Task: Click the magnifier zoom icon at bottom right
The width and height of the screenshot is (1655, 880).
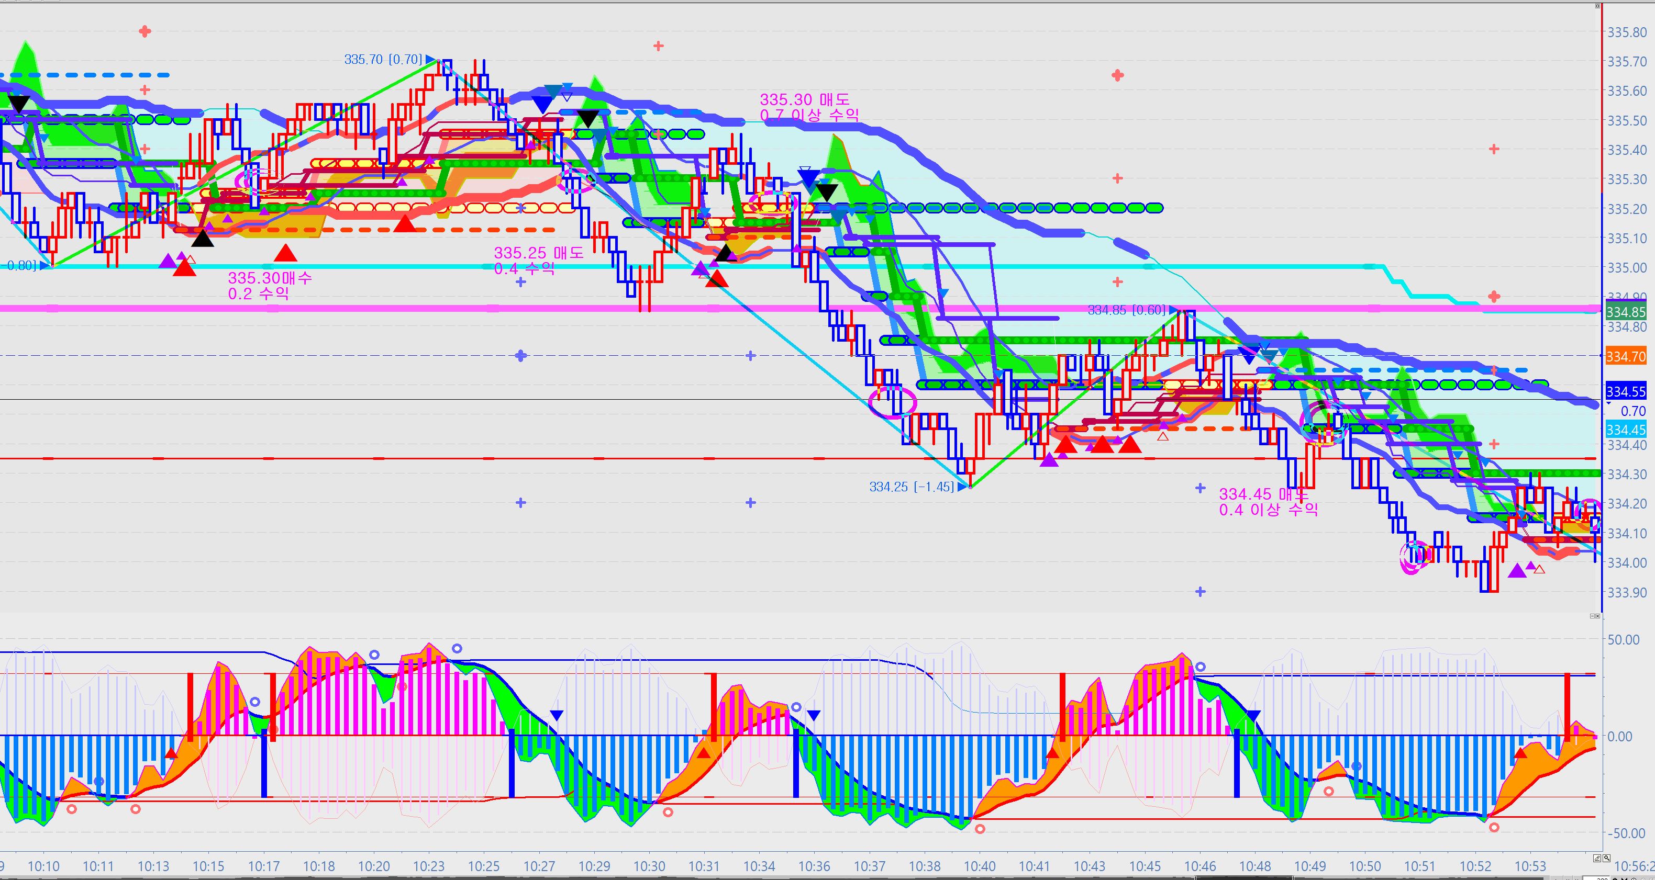Action: point(1607,858)
